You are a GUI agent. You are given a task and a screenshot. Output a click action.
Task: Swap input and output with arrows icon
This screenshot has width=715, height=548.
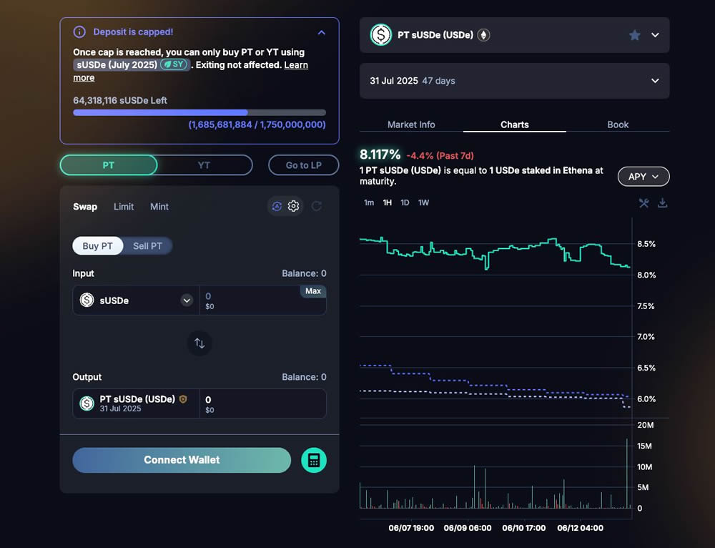click(x=199, y=343)
